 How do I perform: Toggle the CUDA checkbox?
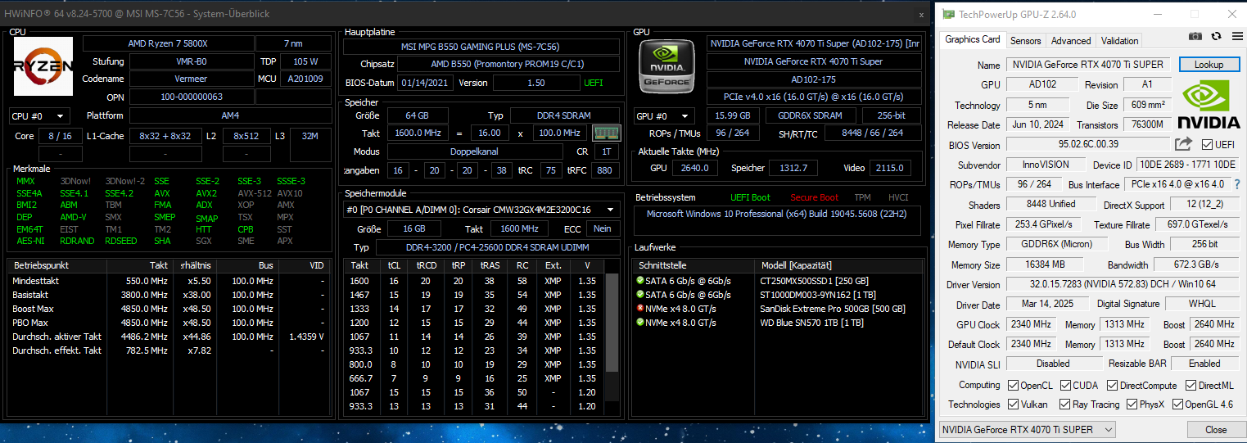pos(1066,385)
